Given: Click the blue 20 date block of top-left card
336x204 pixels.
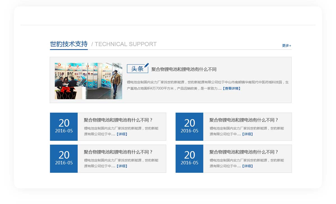Looking at the screenshot, I should [64, 127].
